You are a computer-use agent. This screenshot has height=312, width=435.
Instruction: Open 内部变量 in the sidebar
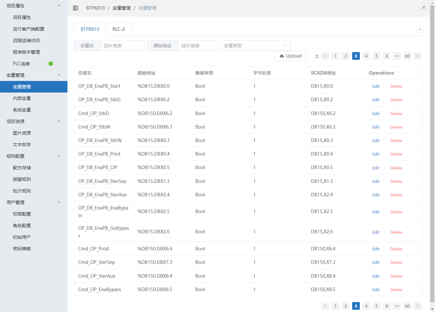point(22,98)
